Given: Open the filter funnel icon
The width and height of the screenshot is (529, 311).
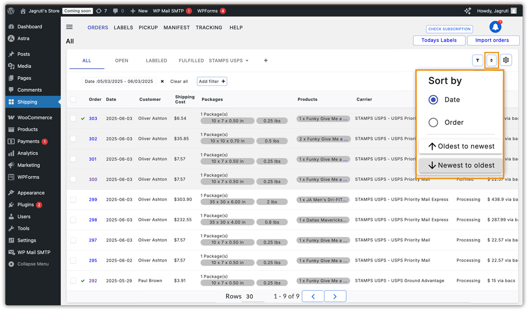Looking at the screenshot, I should pyautogui.click(x=478, y=60).
